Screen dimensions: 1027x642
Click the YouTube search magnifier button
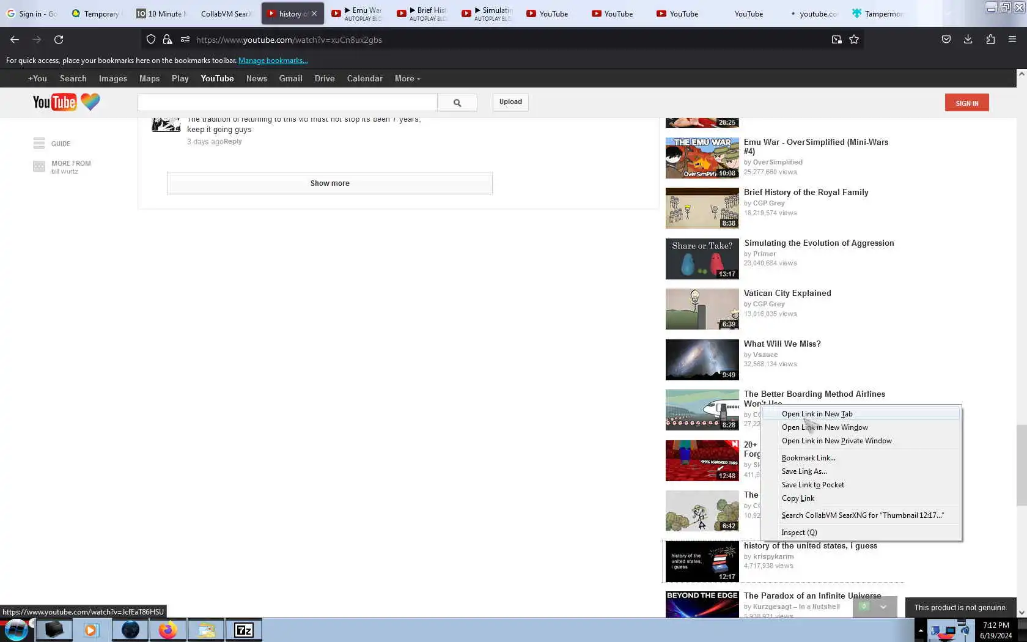pos(457,103)
